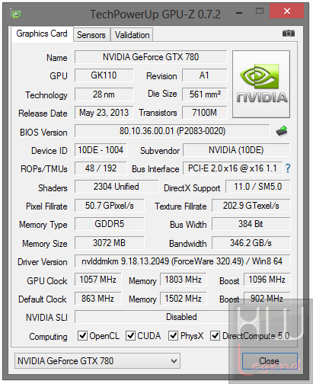Image resolution: width=313 pixels, height=384 pixels.
Task: Click the Driver Version value field
Action: click(182, 261)
